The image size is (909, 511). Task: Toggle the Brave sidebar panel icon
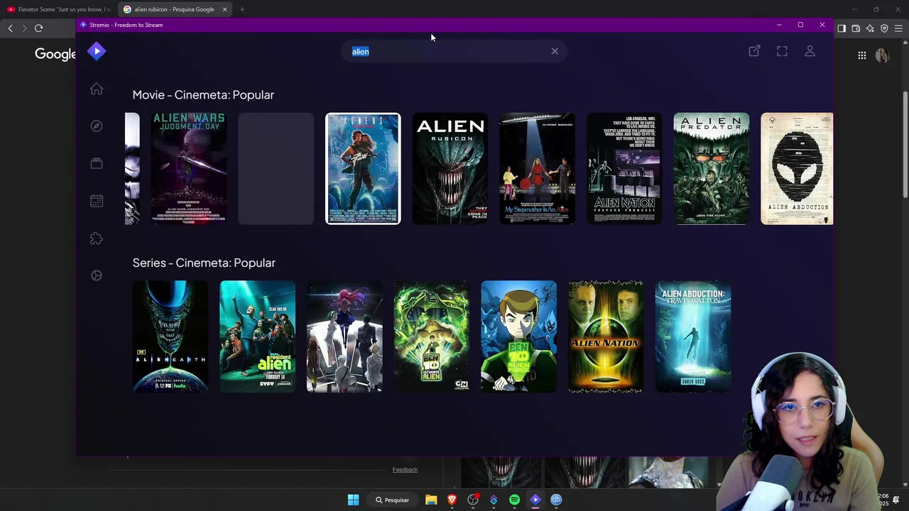coord(842,28)
